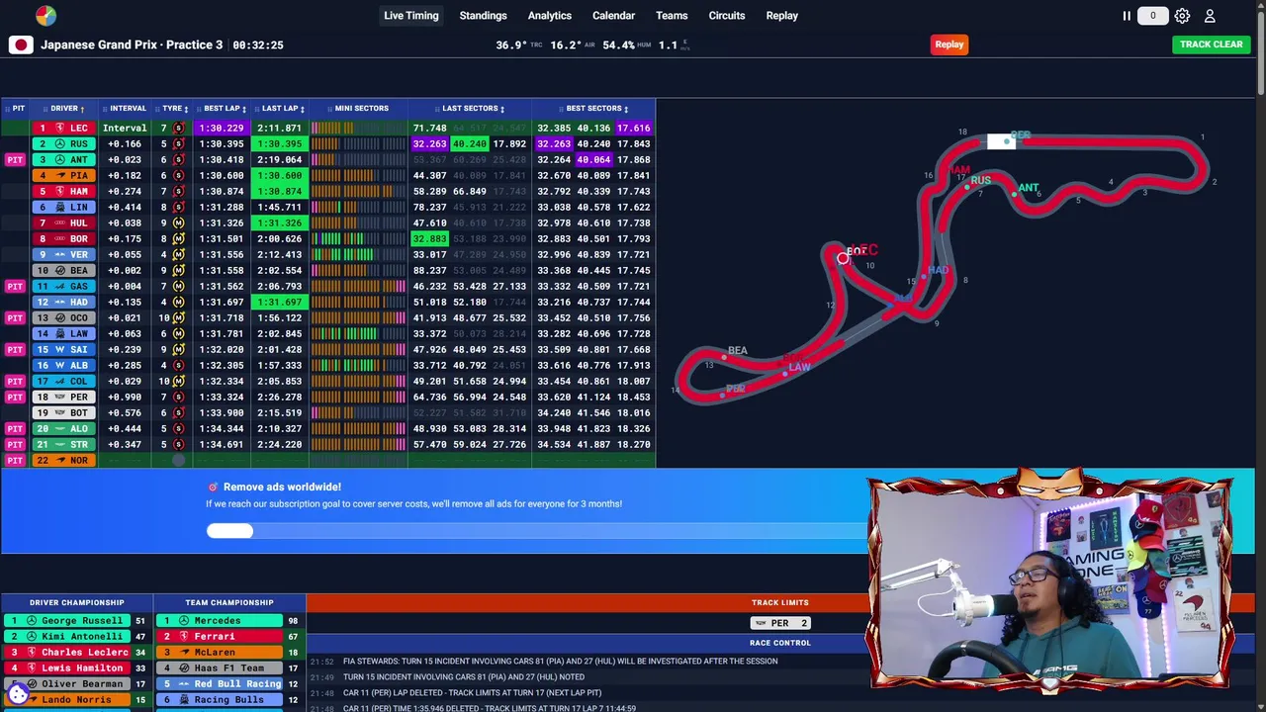Click the Ferrari logo beside Charles Leclerc
Screen dimensions: 1266x712
(x=31, y=653)
